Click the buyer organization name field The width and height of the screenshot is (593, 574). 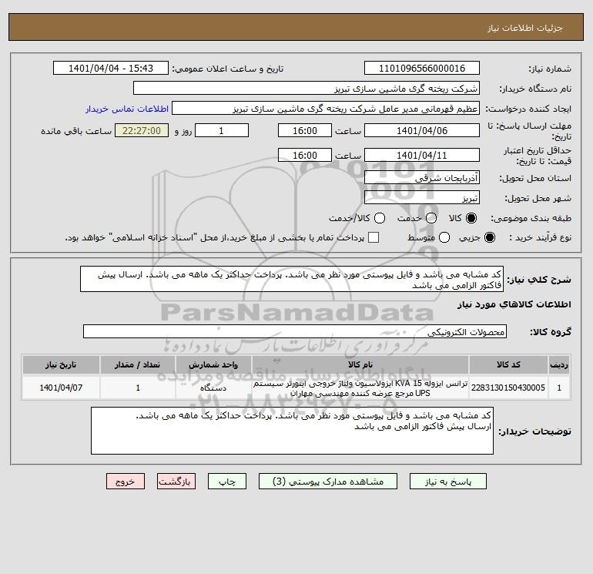pyautogui.click(x=307, y=88)
